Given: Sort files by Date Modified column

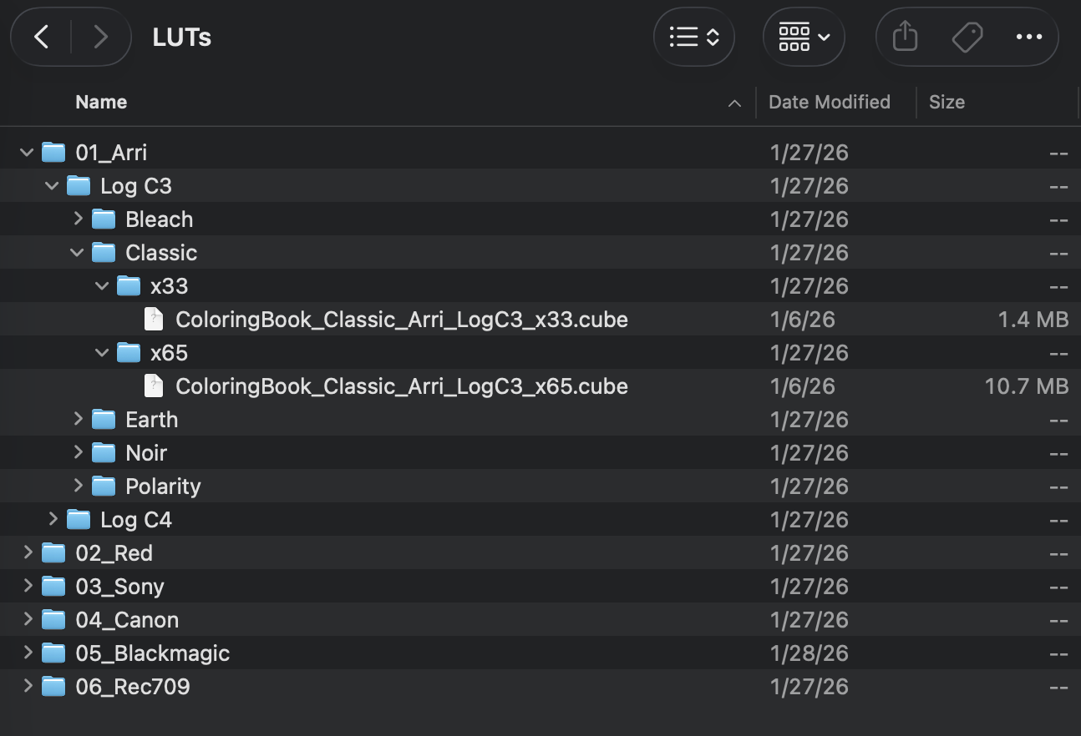Looking at the screenshot, I should [x=830, y=102].
